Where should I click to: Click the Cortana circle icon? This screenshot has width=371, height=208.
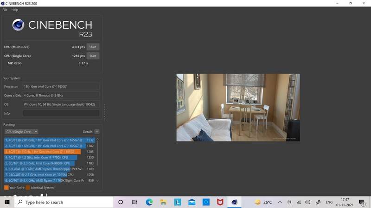[x=121, y=202]
